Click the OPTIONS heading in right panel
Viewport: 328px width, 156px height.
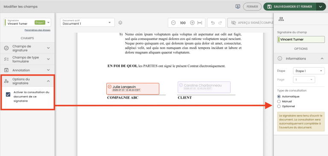[x=301, y=49]
